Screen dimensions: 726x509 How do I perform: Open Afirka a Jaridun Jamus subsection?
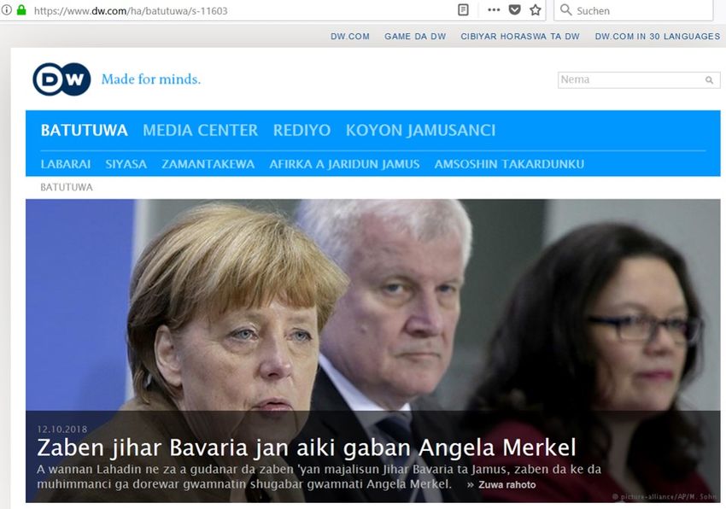click(x=344, y=164)
